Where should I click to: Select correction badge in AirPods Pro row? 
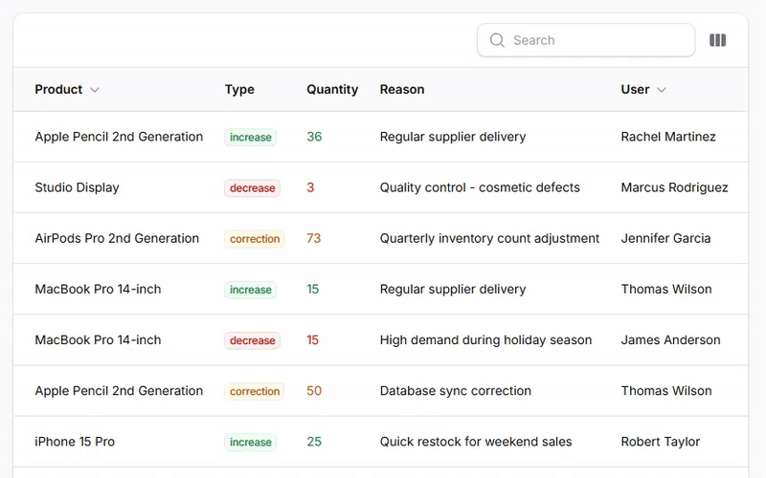click(x=255, y=238)
